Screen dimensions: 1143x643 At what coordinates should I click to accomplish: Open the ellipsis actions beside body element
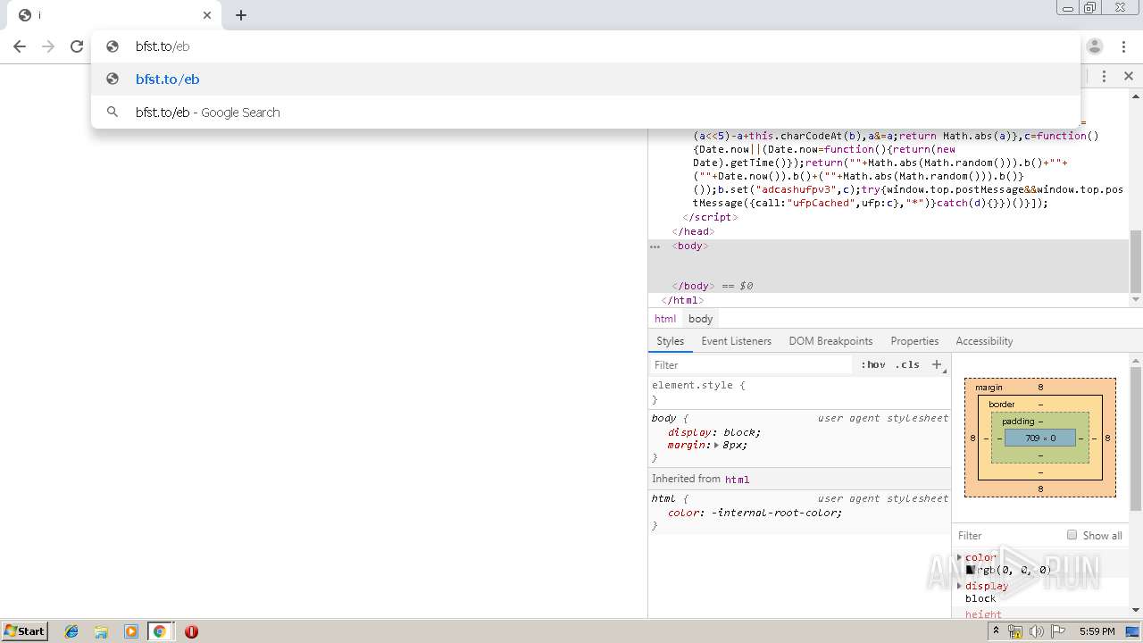click(655, 246)
